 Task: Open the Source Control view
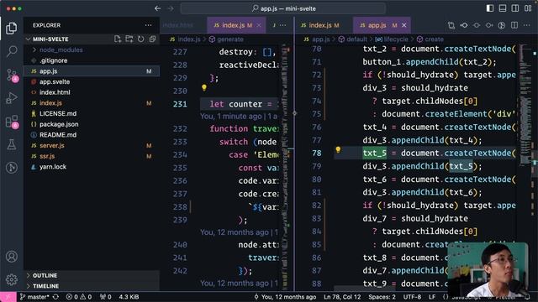point(12,75)
